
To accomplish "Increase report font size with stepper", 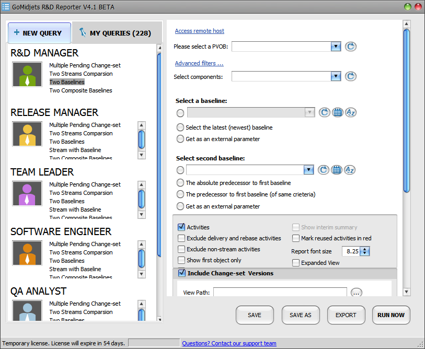I will [365, 249].
